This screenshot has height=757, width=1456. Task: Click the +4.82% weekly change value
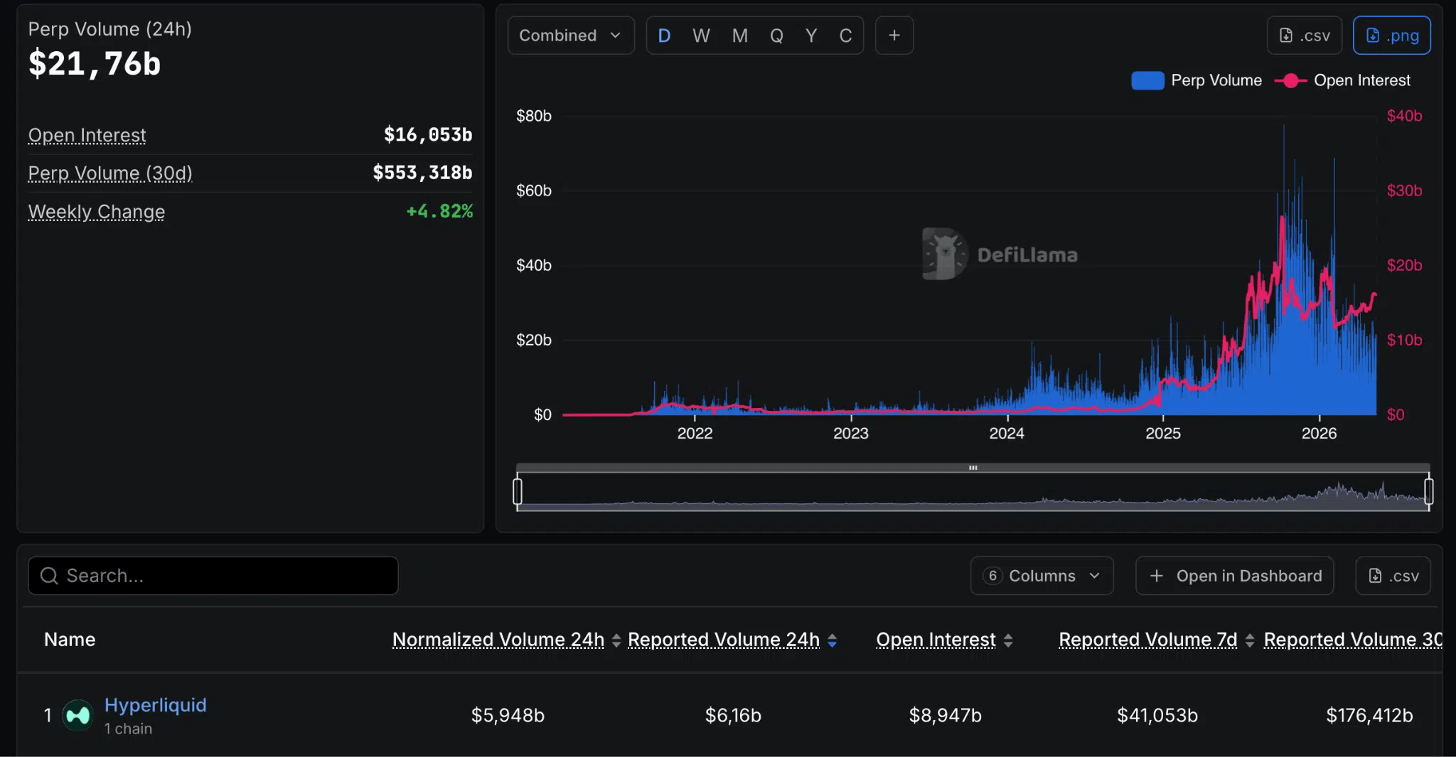tap(439, 211)
